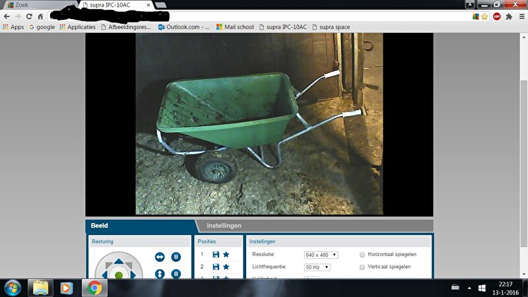Save position 2 with disk icon

[216, 267]
